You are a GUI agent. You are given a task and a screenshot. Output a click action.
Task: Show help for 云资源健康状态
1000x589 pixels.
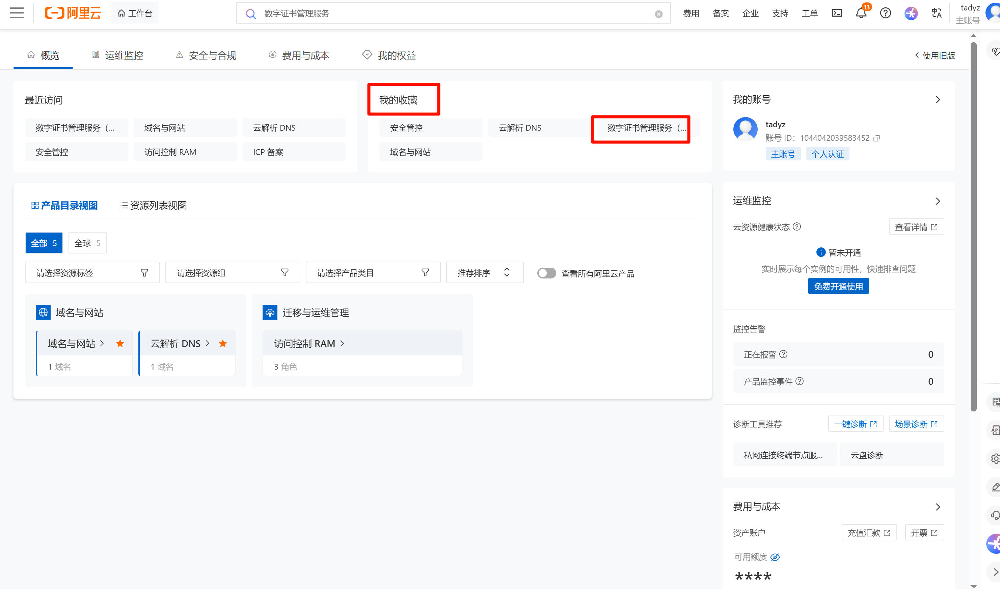pos(797,226)
